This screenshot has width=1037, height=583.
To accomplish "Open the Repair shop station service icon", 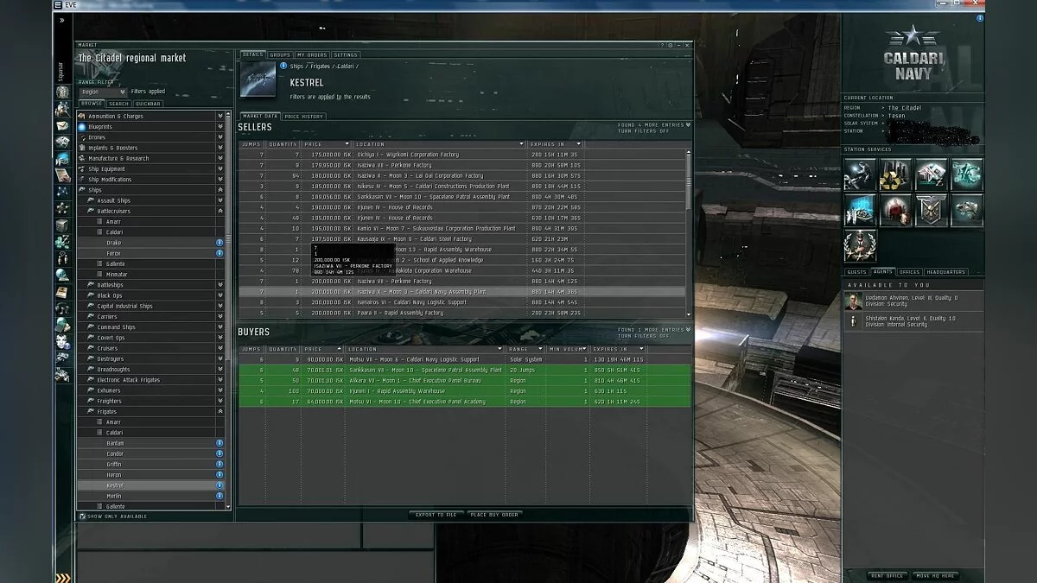I will coord(860,174).
